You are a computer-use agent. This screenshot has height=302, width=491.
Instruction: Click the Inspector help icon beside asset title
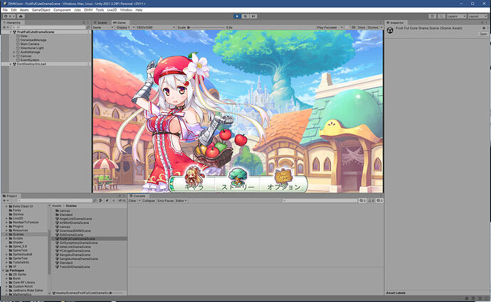click(x=484, y=28)
